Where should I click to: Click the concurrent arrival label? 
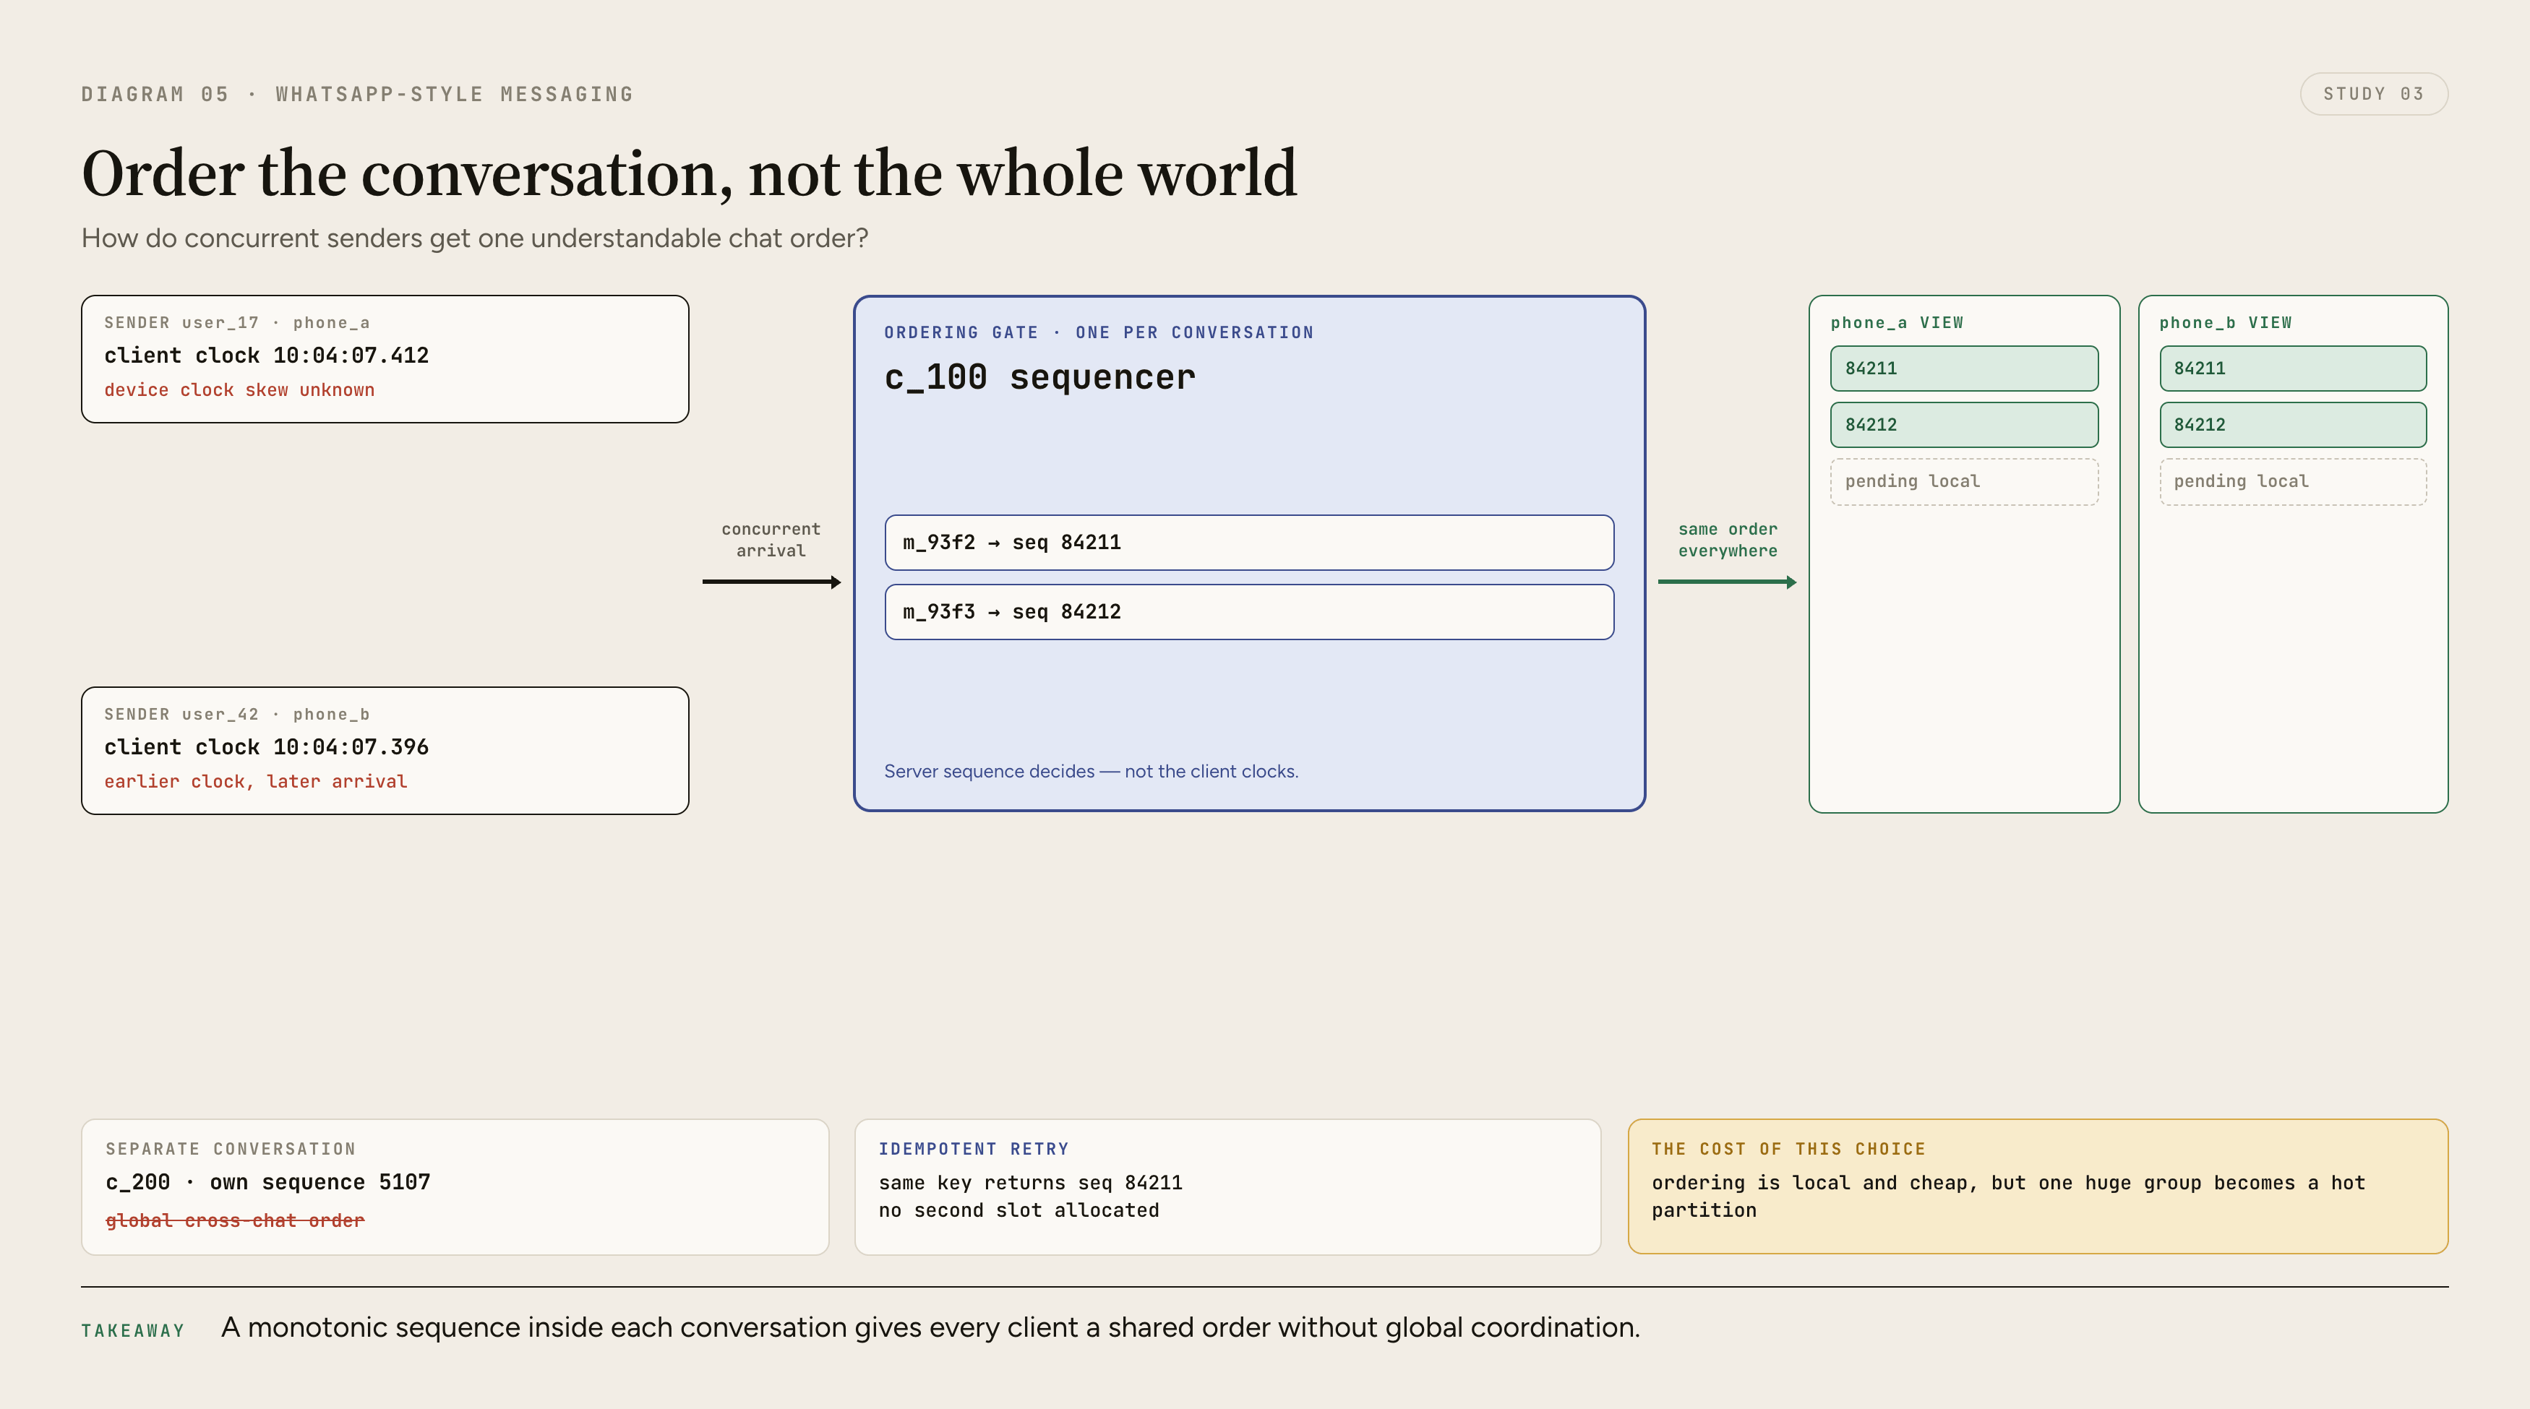point(771,540)
